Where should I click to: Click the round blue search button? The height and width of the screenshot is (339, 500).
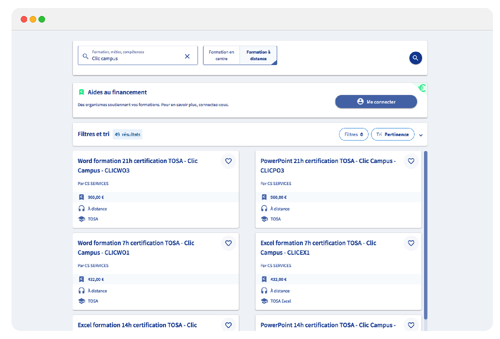pyautogui.click(x=415, y=57)
